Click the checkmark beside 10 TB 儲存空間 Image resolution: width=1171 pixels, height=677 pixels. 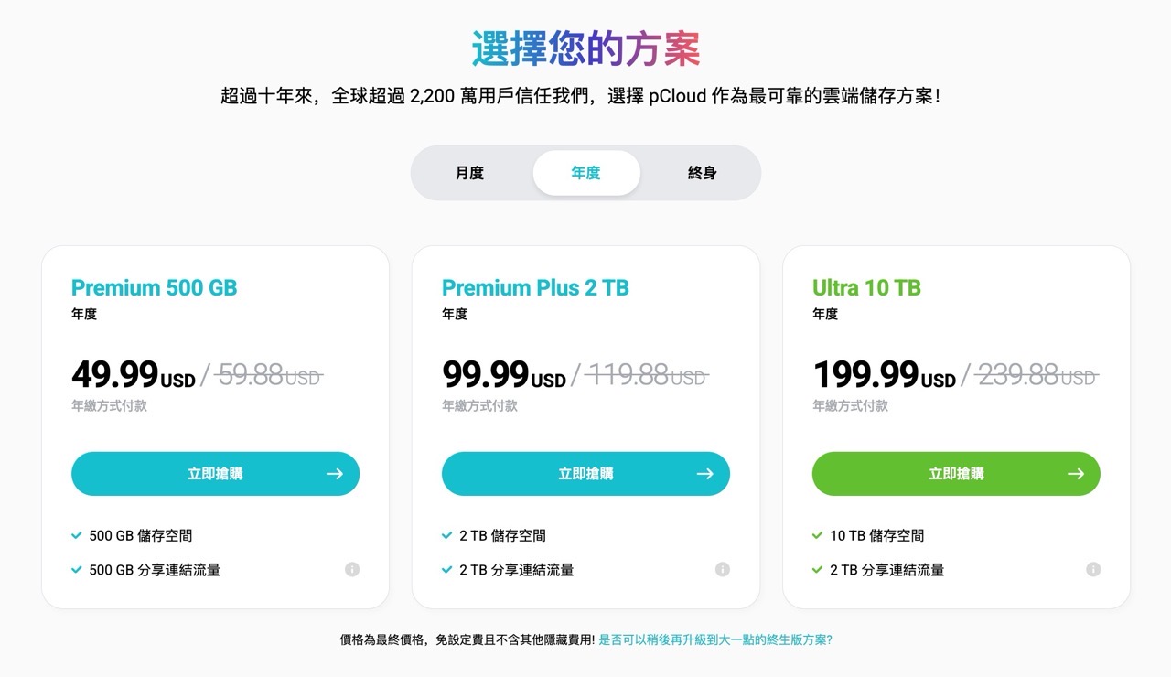tap(817, 535)
